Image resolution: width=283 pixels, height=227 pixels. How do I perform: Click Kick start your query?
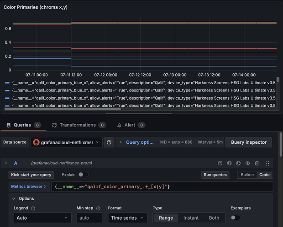[31, 175]
